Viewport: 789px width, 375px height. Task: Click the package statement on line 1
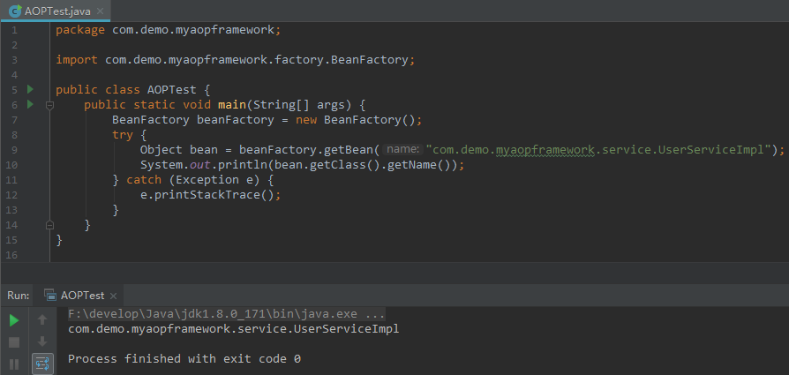168,30
